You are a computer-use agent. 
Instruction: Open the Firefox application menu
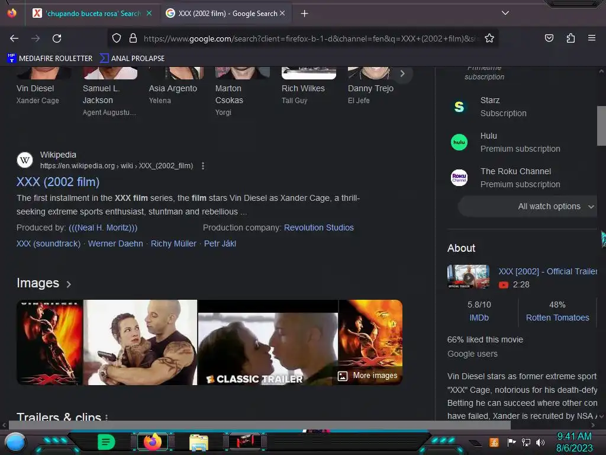click(x=592, y=38)
